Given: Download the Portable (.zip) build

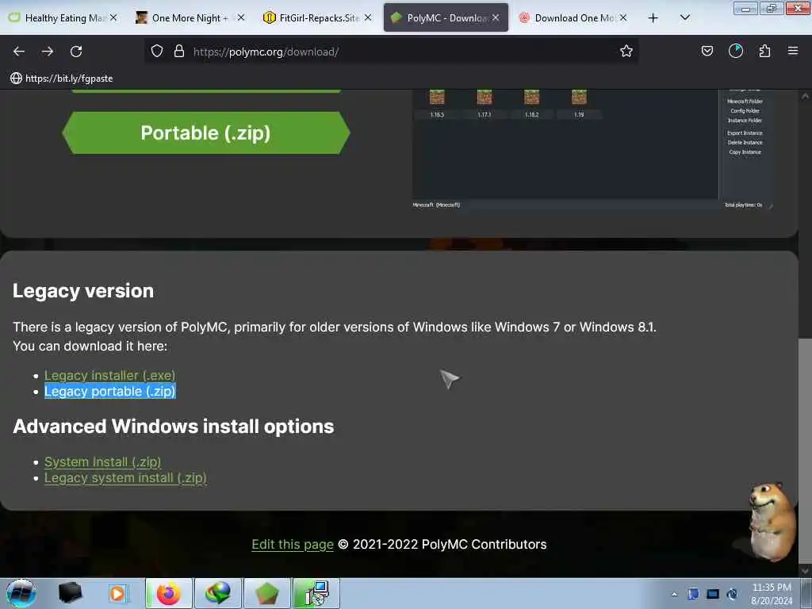Looking at the screenshot, I should point(205,132).
